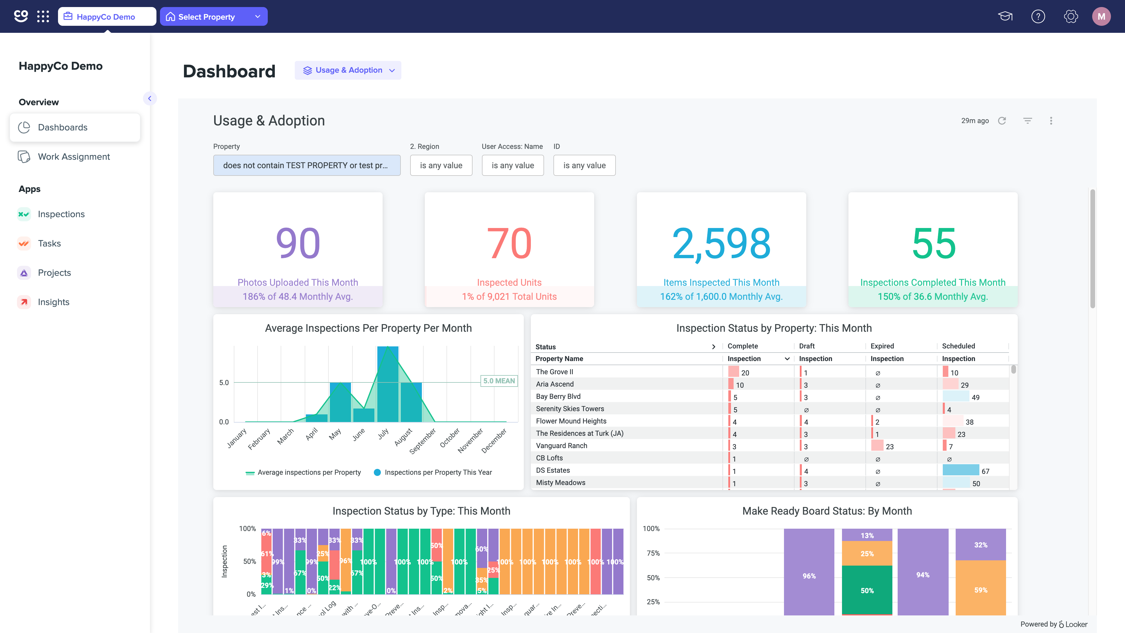Screen dimensions: 1125x633
Task: Click the table's vertical scrollbar thumb
Action: 1014,370
